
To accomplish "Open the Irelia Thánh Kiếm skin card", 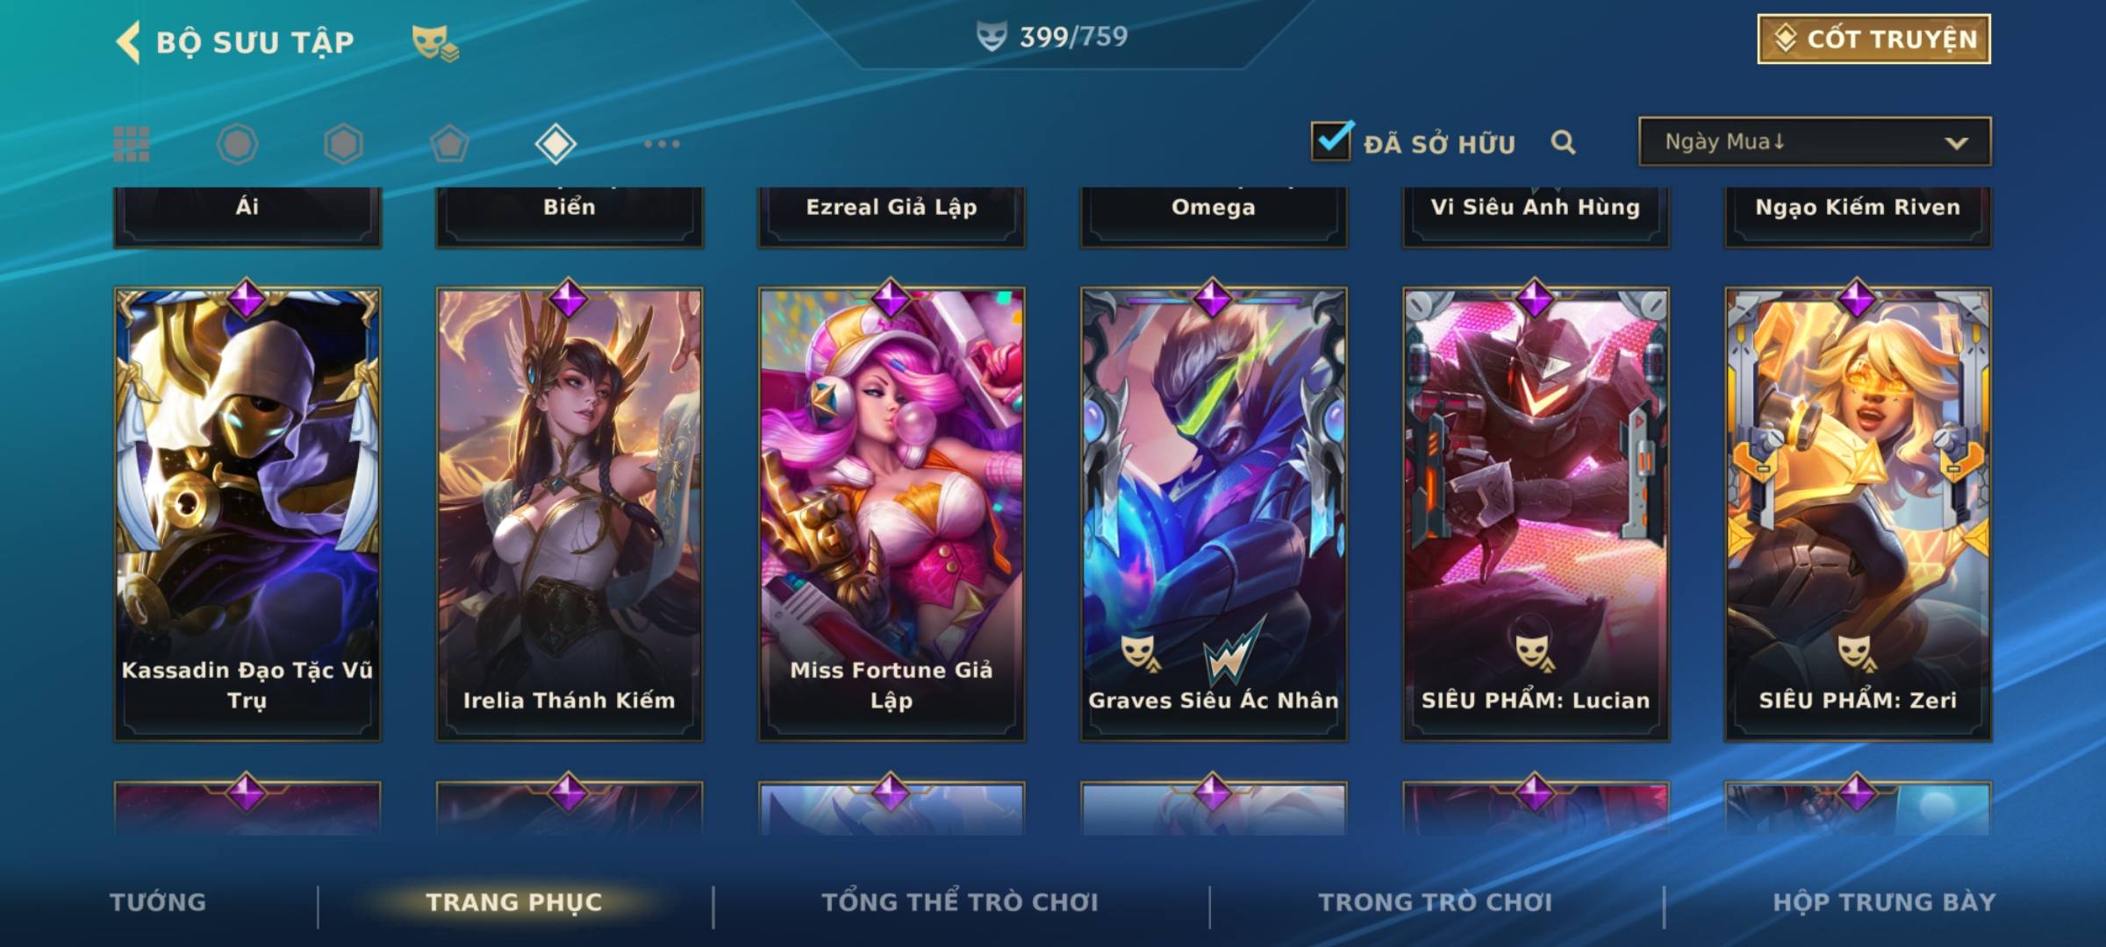I will (x=569, y=515).
